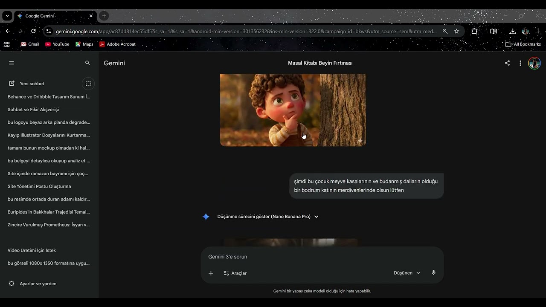Open the Chrome profile avatar
The image size is (546, 307).
click(526, 31)
